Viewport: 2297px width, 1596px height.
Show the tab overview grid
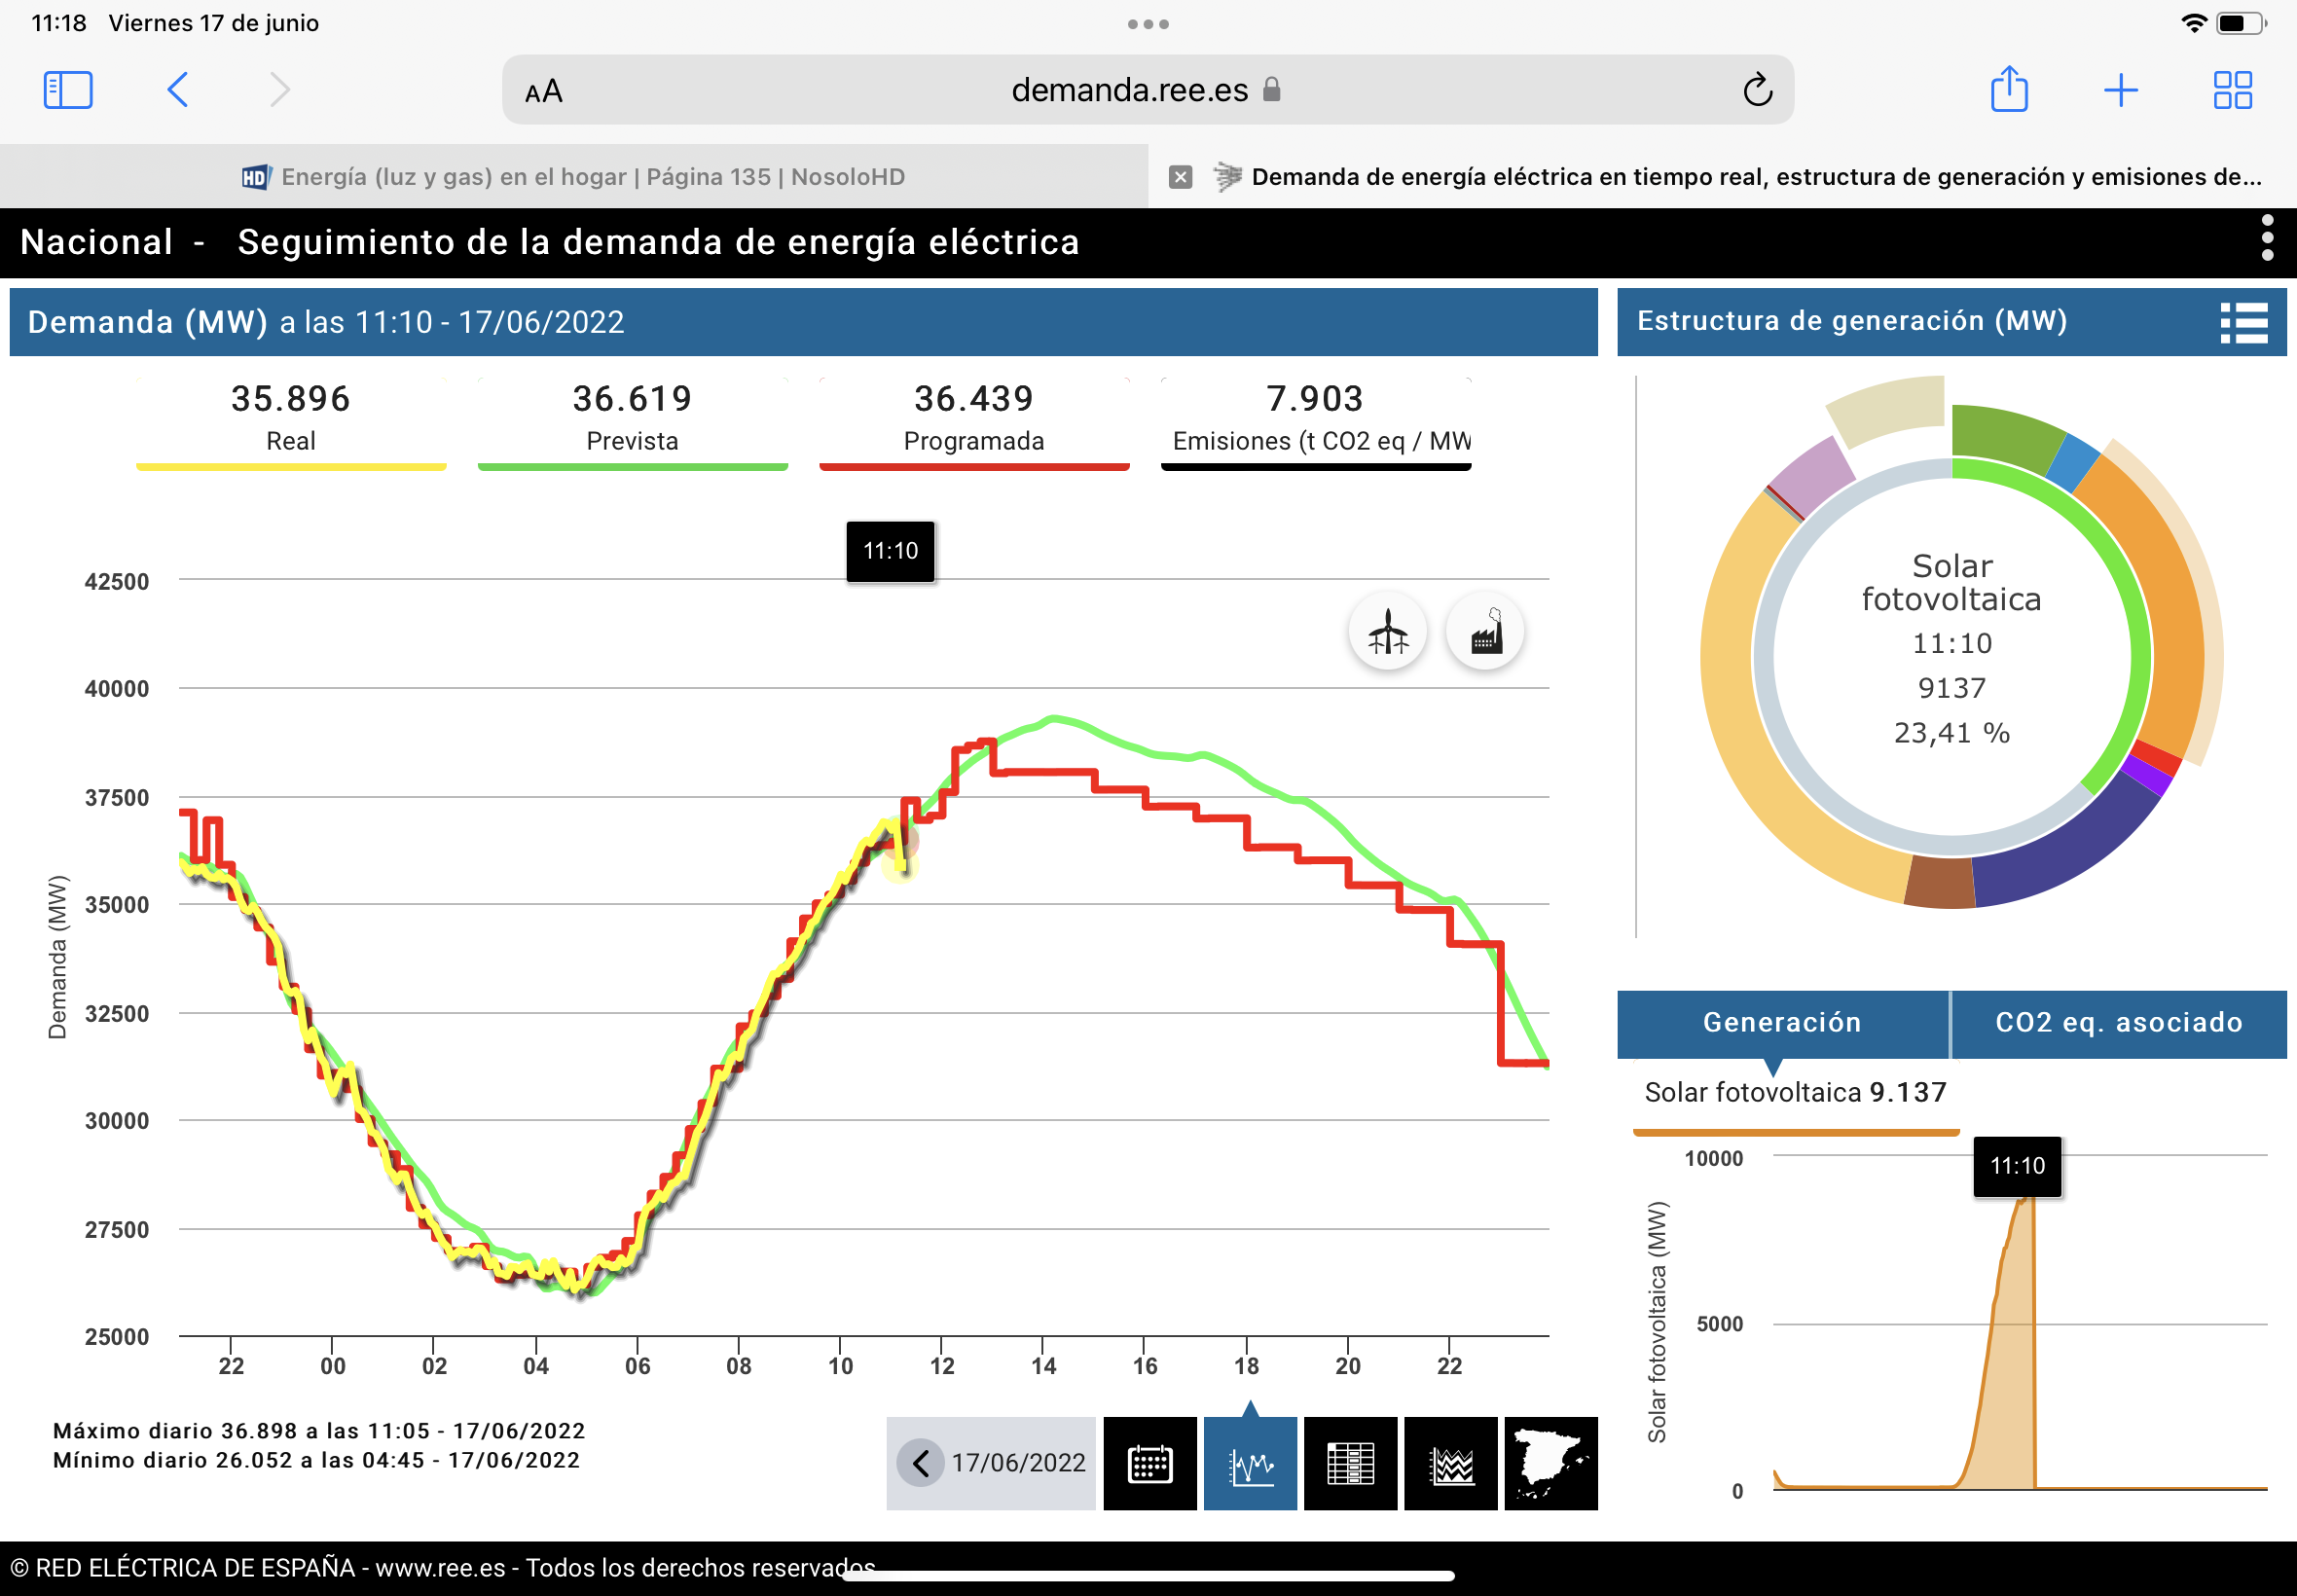2232,90
